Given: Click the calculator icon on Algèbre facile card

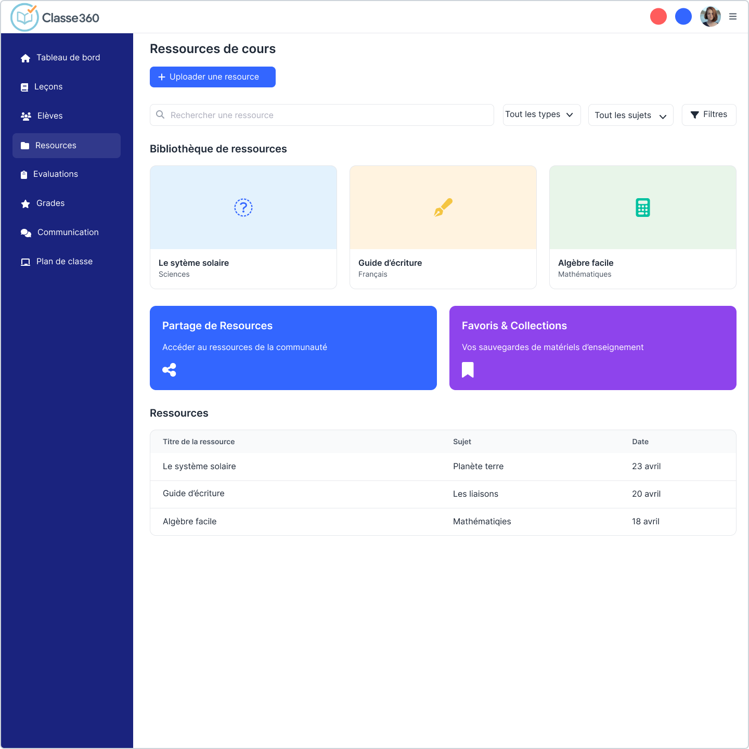Looking at the screenshot, I should pos(643,208).
